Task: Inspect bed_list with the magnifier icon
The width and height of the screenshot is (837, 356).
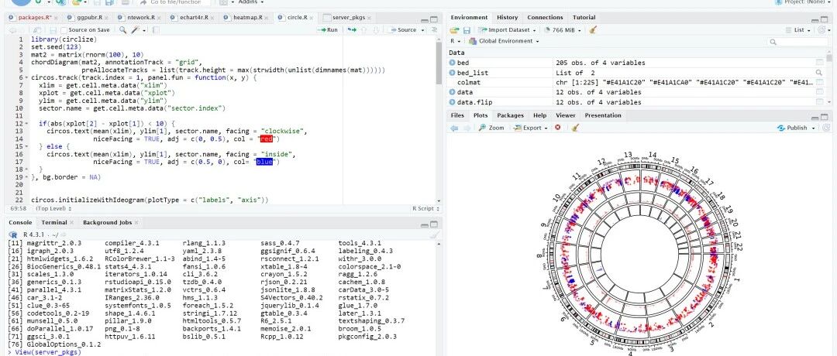Action: [x=819, y=73]
